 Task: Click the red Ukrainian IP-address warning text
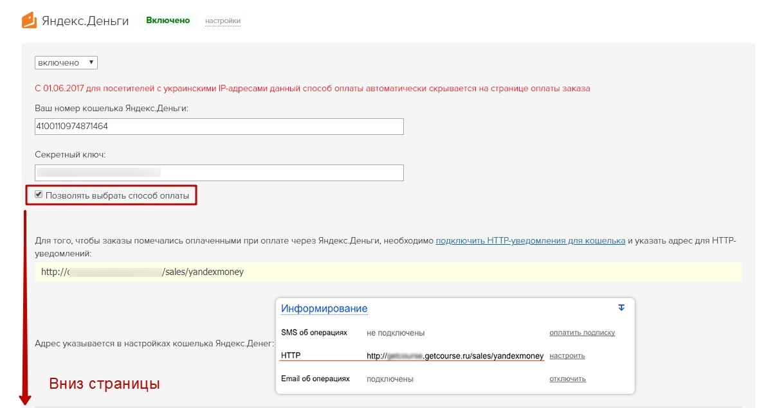click(x=313, y=88)
